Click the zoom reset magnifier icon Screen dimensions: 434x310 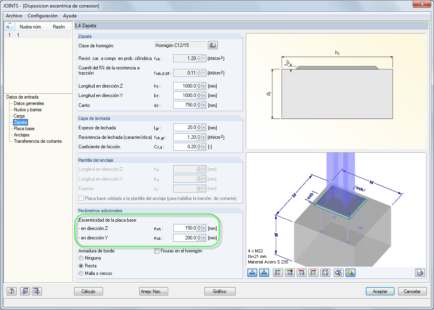pyautogui.click(x=339, y=273)
